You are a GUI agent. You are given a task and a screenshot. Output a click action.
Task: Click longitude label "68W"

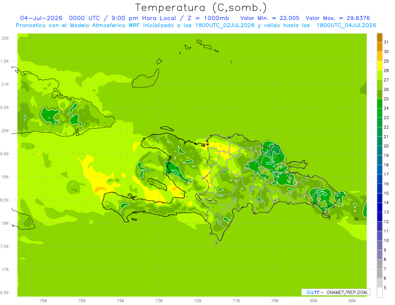coord(352,300)
